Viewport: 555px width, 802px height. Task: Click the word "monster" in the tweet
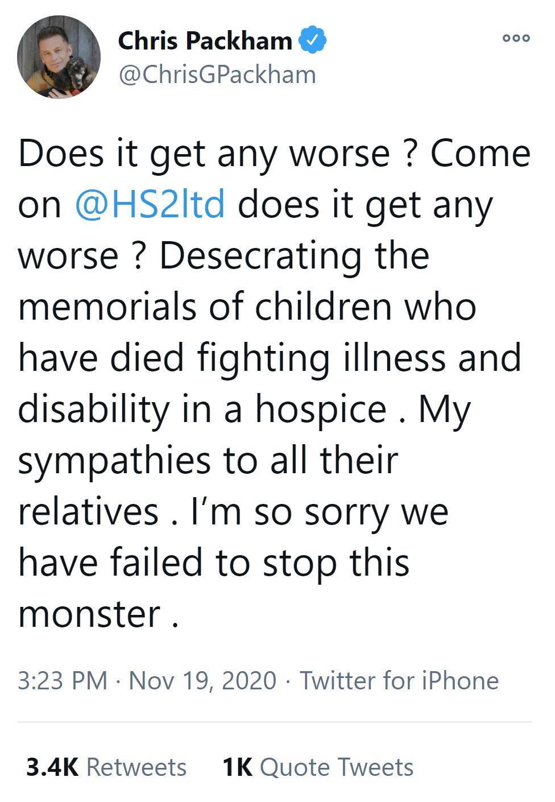[89, 614]
